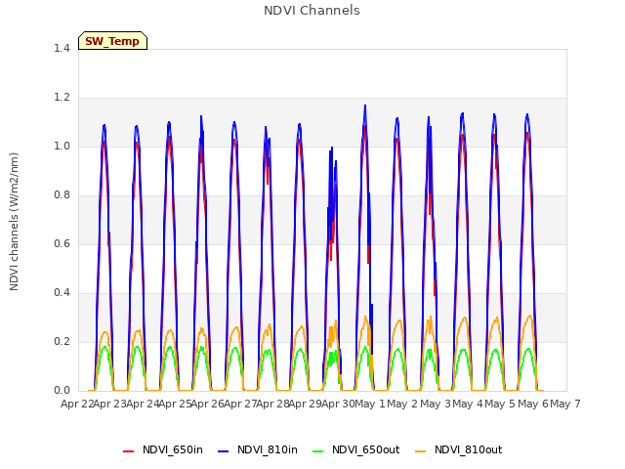Click the Apr 26 x-axis label
The height and width of the screenshot is (469, 625).
[x=207, y=404]
